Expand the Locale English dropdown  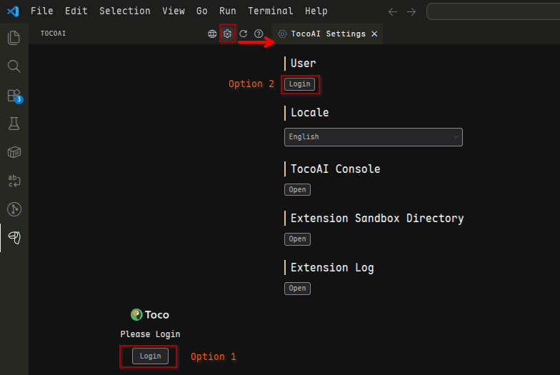click(x=373, y=136)
